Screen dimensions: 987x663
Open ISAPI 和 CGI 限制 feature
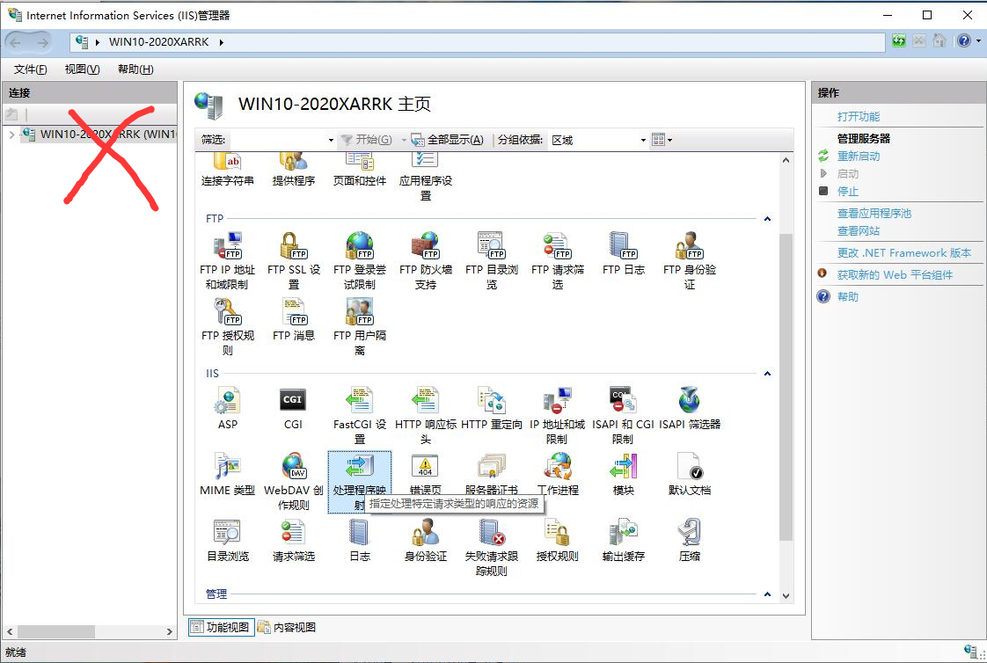point(623,416)
